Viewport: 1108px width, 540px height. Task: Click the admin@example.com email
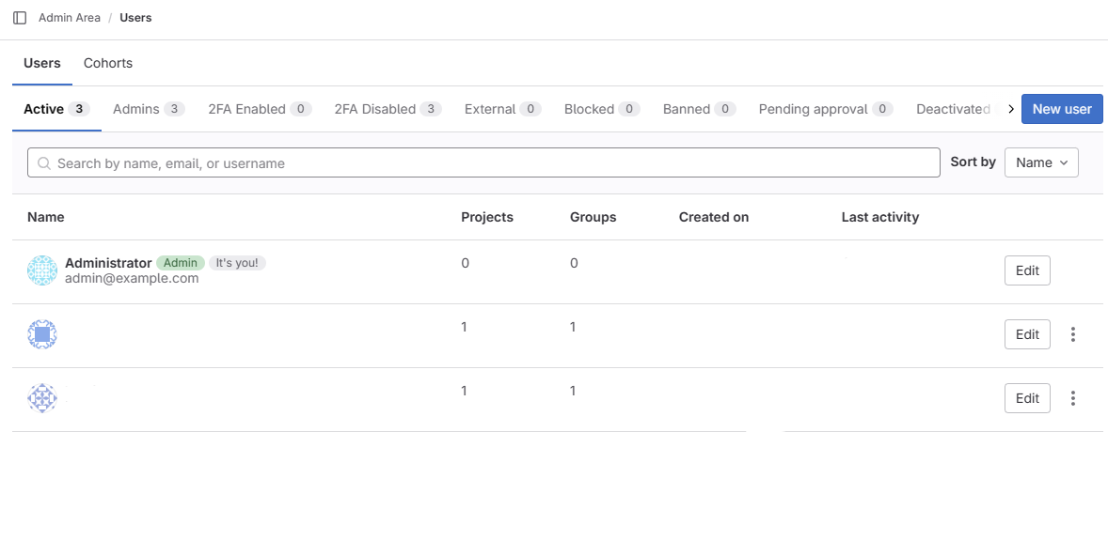(132, 278)
